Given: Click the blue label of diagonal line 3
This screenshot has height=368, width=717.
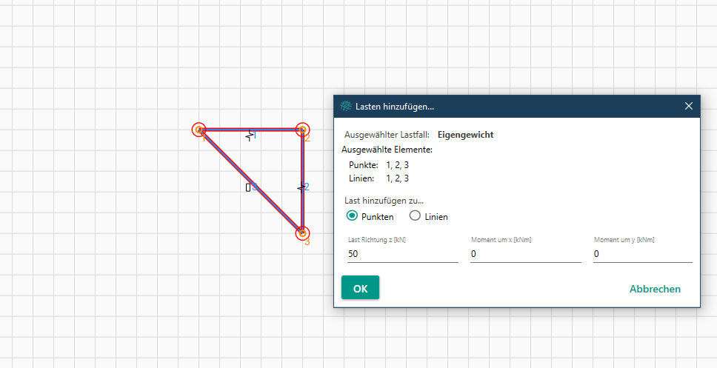Looking at the screenshot, I should [x=255, y=187].
